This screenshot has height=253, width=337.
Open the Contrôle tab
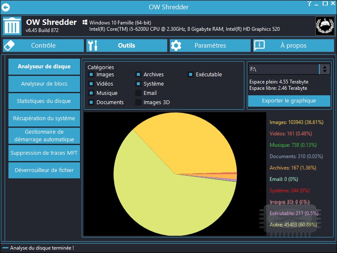(x=43, y=46)
